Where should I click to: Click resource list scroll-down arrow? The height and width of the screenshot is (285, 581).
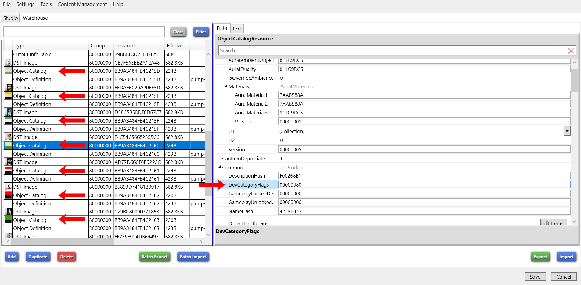pyautogui.click(x=208, y=235)
